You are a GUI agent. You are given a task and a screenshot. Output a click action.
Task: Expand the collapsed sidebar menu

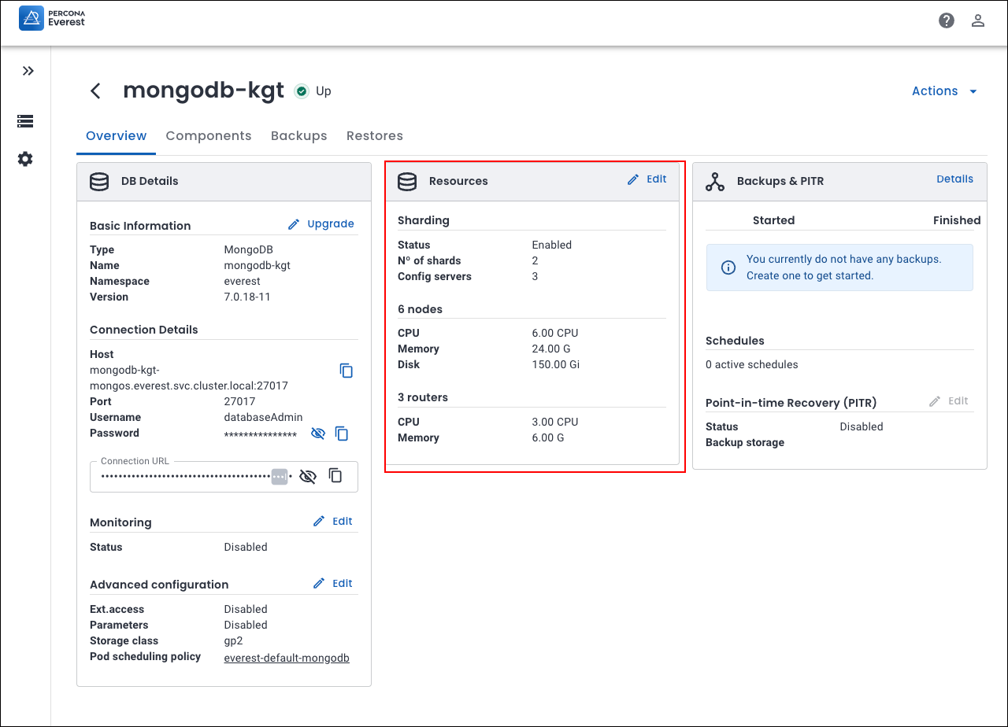point(28,71)
